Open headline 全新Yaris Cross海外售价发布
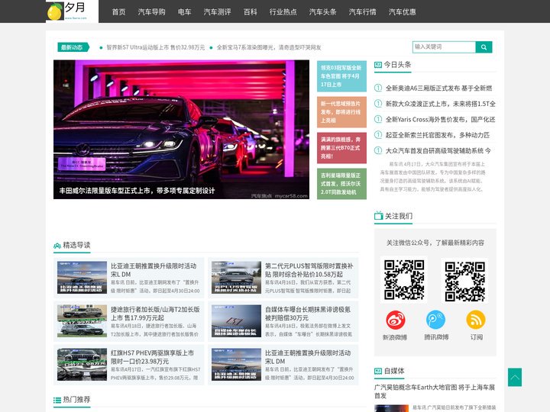This screenshot has width=550, height=412. (x=440, y=120)
